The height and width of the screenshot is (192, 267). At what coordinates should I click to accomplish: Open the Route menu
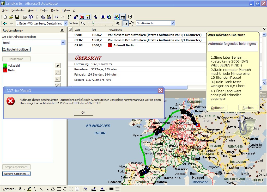coord(55,10)
